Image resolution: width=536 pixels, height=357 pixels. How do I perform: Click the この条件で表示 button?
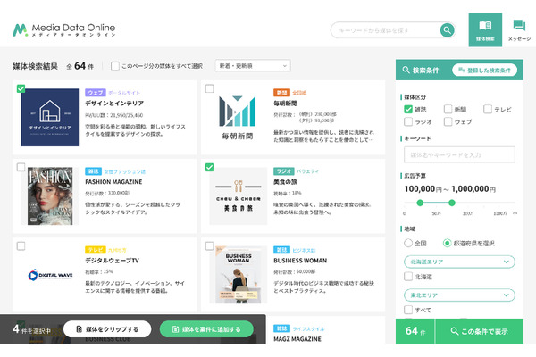[479, 331]
